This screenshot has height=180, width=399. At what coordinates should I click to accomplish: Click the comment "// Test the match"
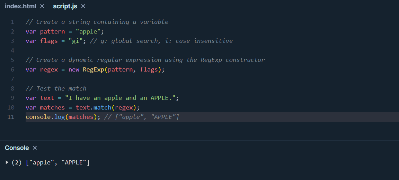point(56,88)
